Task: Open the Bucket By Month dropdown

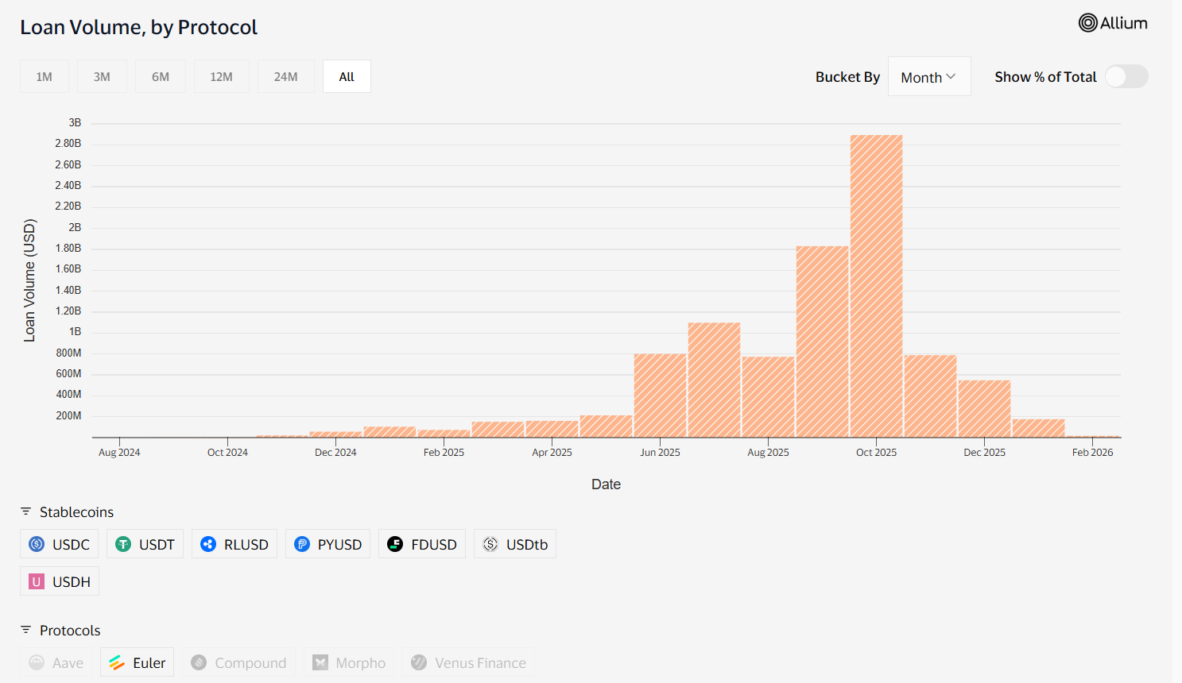Action: coord(928,76)
